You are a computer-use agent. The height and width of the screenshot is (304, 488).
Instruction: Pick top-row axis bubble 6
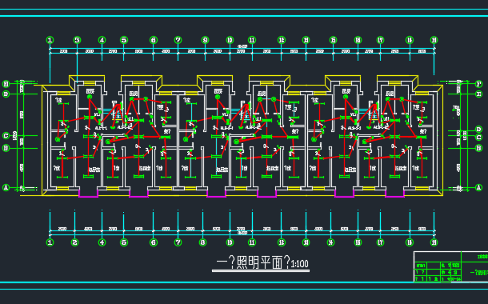point(153,40)
